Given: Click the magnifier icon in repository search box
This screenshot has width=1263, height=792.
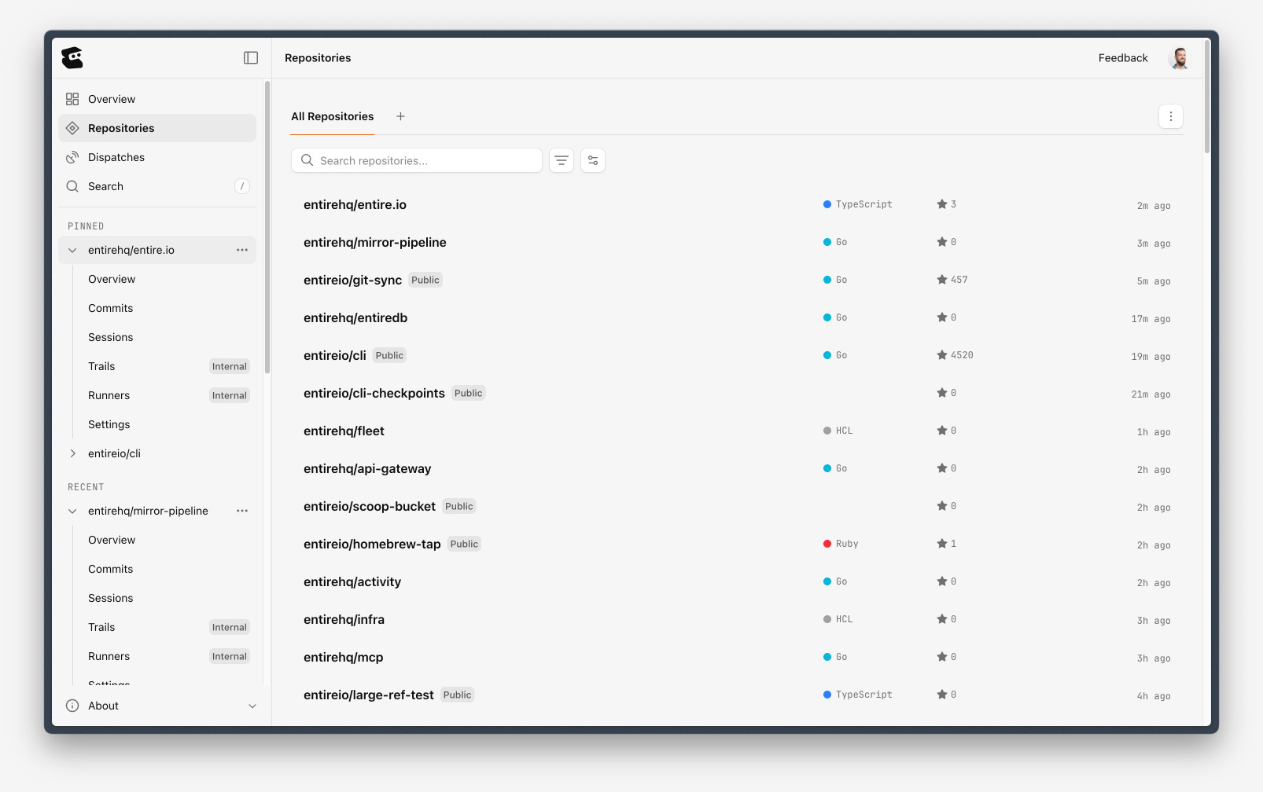Looking at the screenshot, I should coord(307,160).
